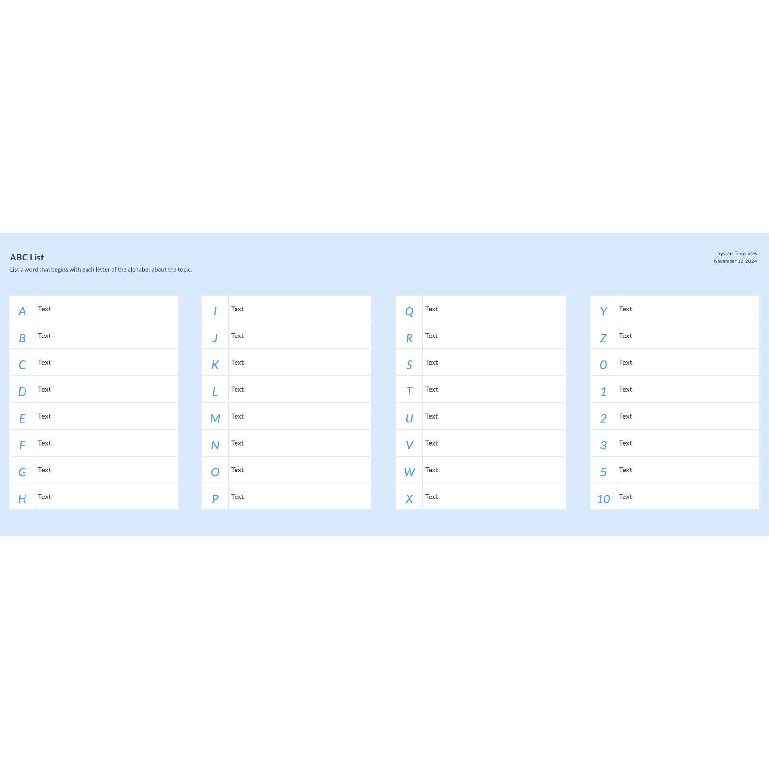
Task: Click the Text cell beside number 5
Action: click(x=688, y=470)
